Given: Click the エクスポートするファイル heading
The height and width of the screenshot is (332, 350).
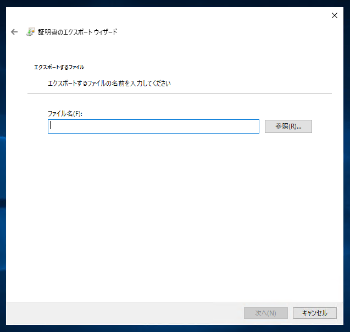Looking at the screenshot, I should point(59,67).
